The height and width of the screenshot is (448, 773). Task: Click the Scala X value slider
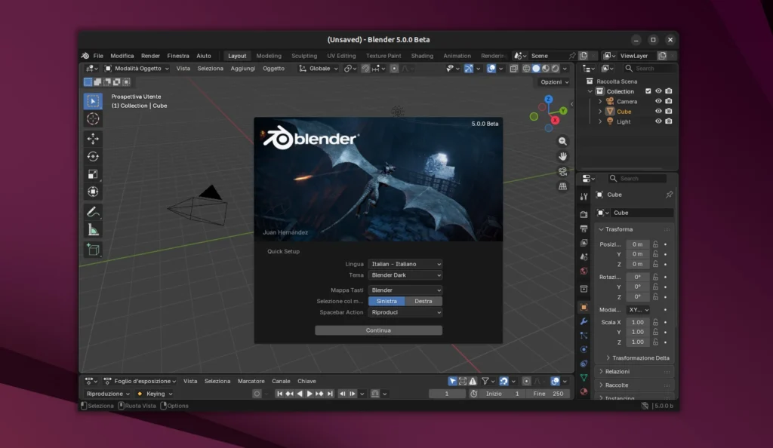[638, 322]
